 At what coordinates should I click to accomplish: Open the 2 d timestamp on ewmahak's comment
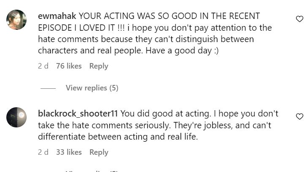click(43, 66)
